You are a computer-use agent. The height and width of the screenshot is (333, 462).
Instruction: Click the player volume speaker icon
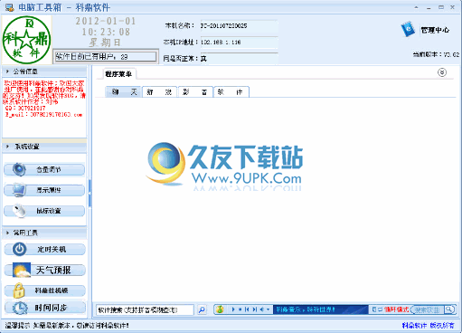pyautogui.click(x=261, y=309)
